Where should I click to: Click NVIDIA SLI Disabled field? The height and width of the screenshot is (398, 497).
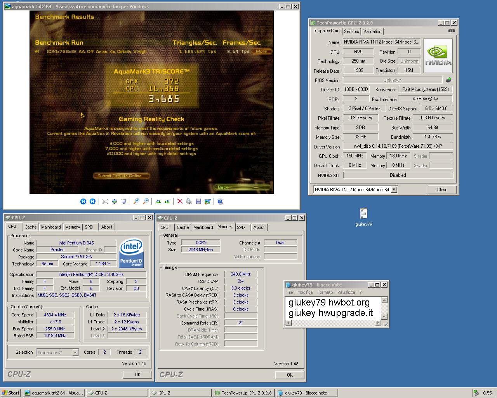click(398, 175)
